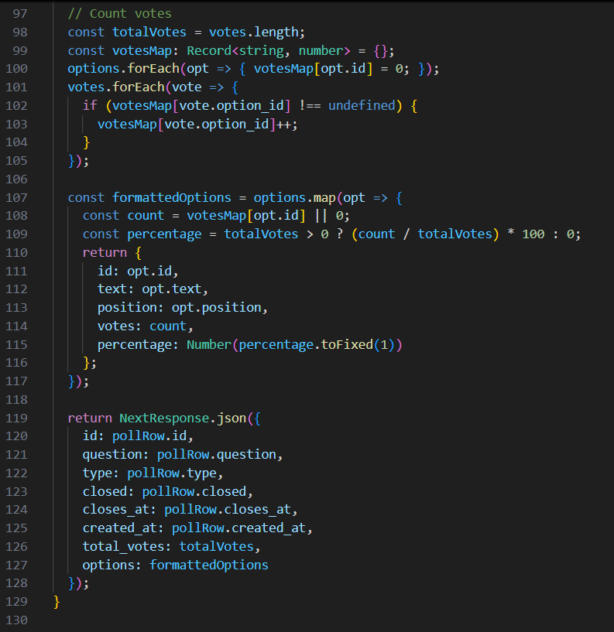614x632 pixels.
Task: Click 'opt.position' on line 113
Action: coord(216,308)
